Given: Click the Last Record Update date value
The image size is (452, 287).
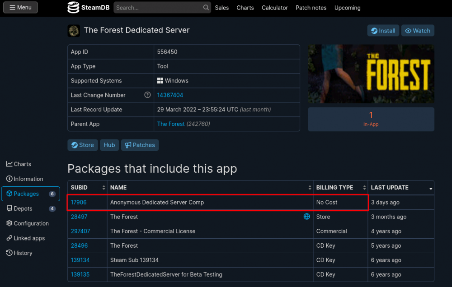Looking at the screenshot, I should pyautogui.click(x=214, y=109).
